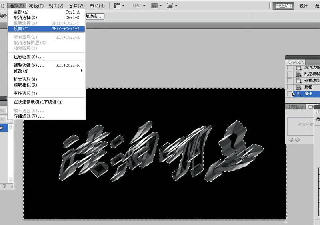Set history brush source box for 查找边缘 state
The image size is (320, 225).
click(290, 81)
